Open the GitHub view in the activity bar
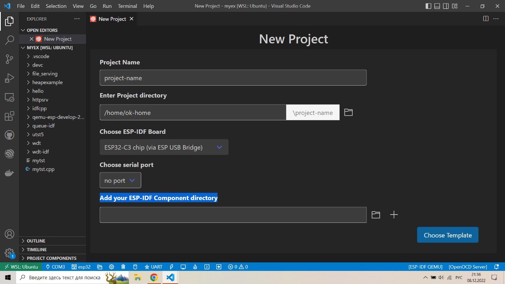The width and height of the screenshot is (505, 284). tap(9, 135)
